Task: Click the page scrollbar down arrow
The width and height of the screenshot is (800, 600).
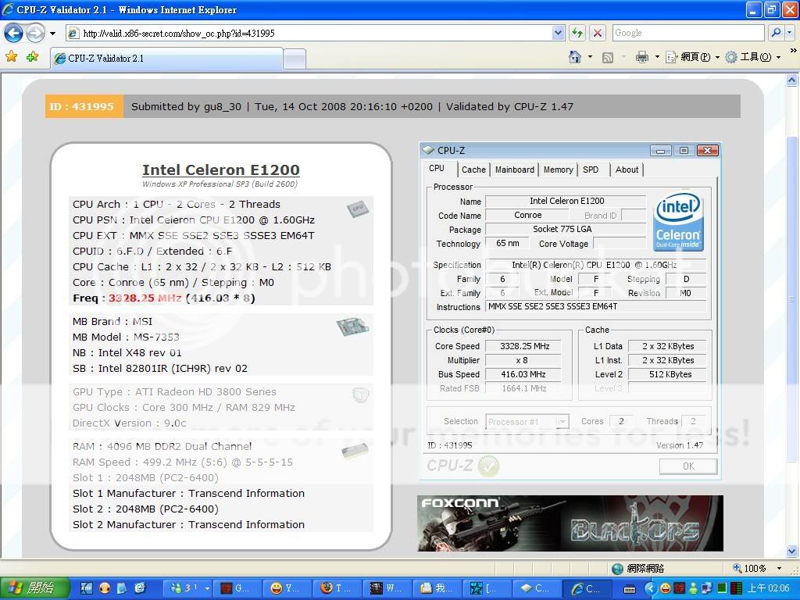Action: click(x=792, y=551)
